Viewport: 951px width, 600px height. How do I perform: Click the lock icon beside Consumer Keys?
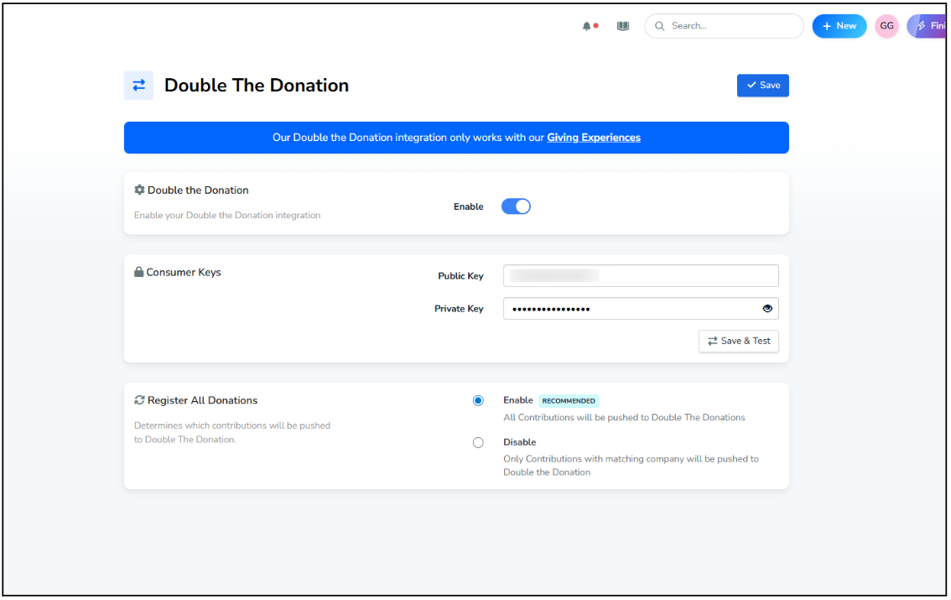click(x=139, y=272)
